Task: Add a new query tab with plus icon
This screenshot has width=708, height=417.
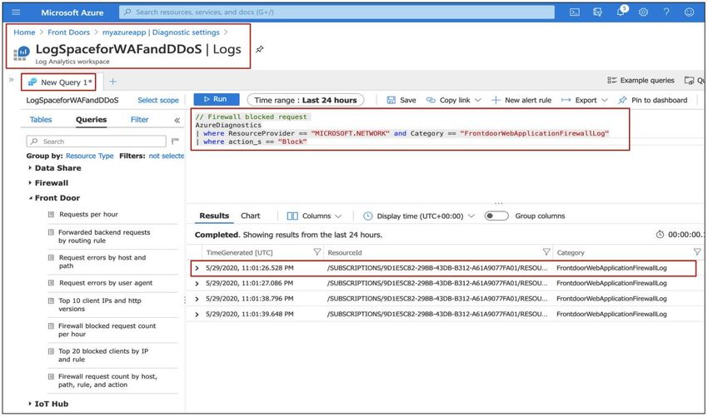Action: point(113,82)
